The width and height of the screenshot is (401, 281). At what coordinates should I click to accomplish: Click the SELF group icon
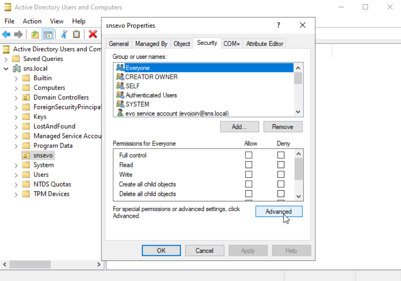[120, 86]
